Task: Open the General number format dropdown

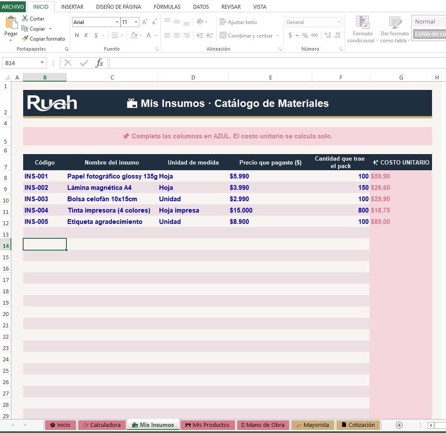Action: (339, 22)
